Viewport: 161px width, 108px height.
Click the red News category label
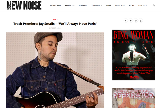pyautogui.click(x=55, y=19)
